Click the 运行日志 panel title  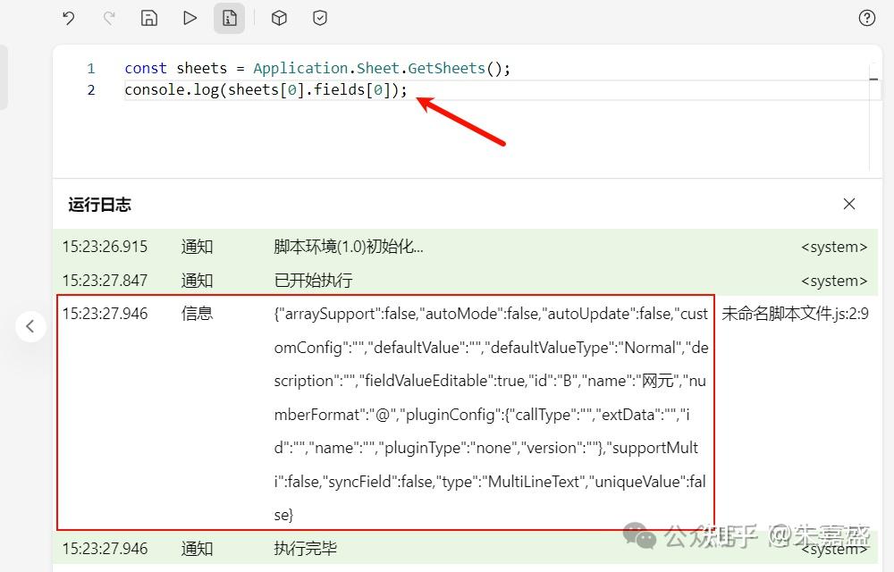click(x=100, y=205)
